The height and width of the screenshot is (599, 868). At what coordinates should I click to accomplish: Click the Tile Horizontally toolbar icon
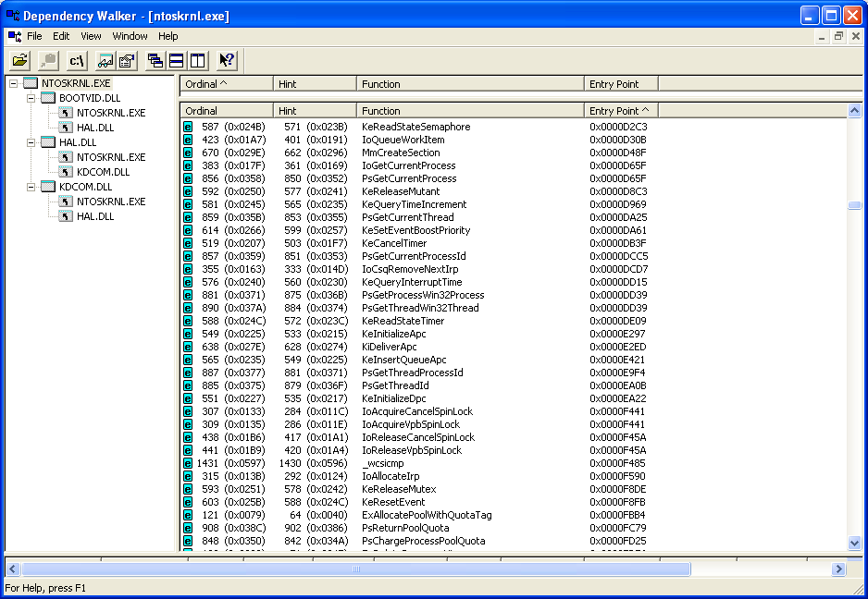click(x=177, y=60)
